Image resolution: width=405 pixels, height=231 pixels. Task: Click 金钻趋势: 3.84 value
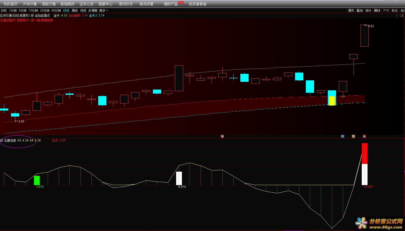tap(78, 15)
